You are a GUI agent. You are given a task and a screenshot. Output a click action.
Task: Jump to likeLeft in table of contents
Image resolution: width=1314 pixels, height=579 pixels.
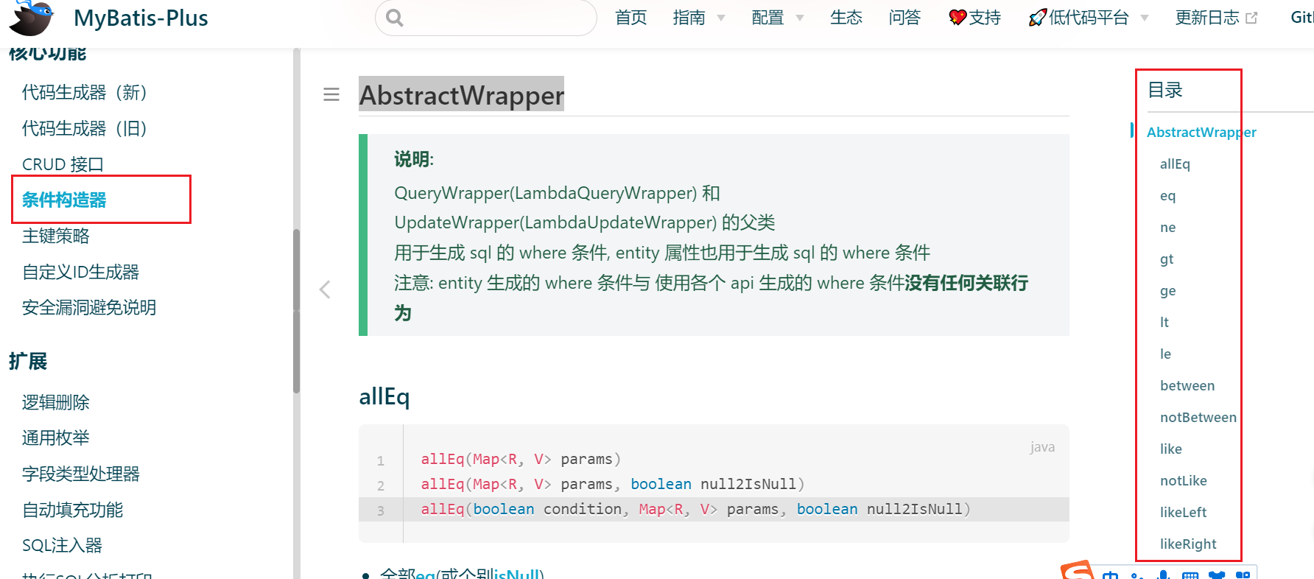click(x=1184, y=512)
